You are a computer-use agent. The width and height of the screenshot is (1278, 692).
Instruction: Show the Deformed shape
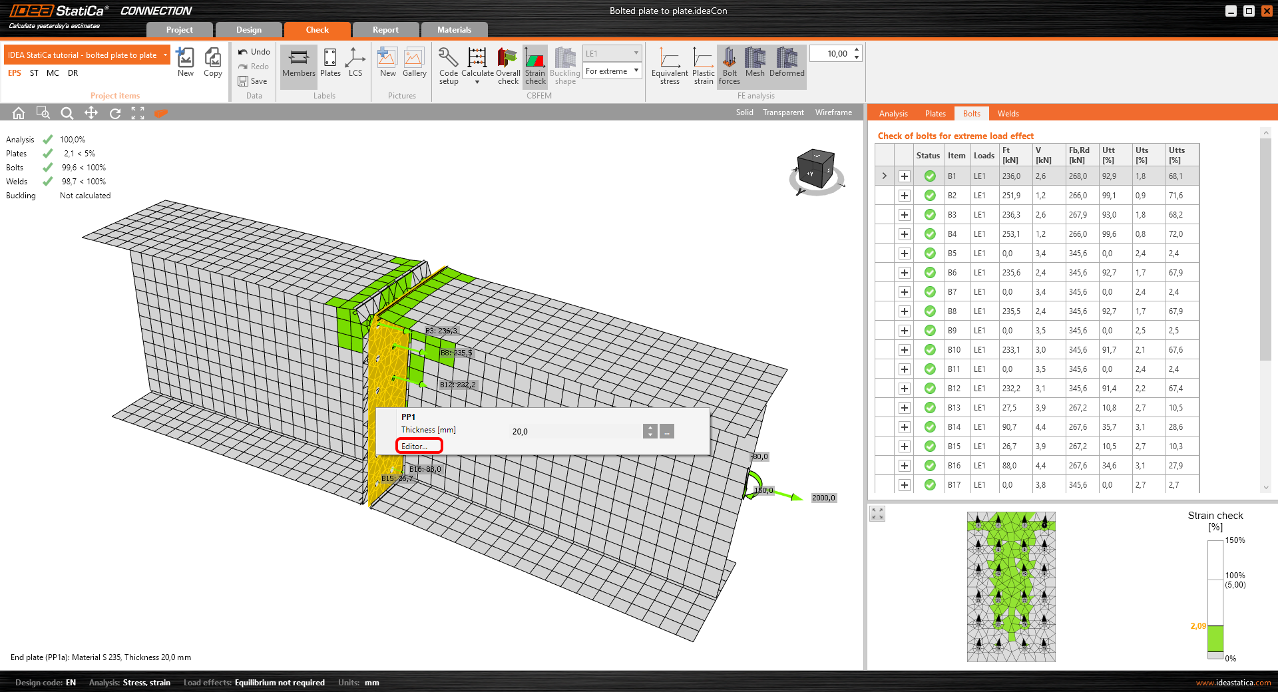786,65
